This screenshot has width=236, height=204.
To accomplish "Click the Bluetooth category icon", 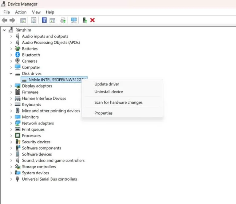I will (x=18, y=55).
